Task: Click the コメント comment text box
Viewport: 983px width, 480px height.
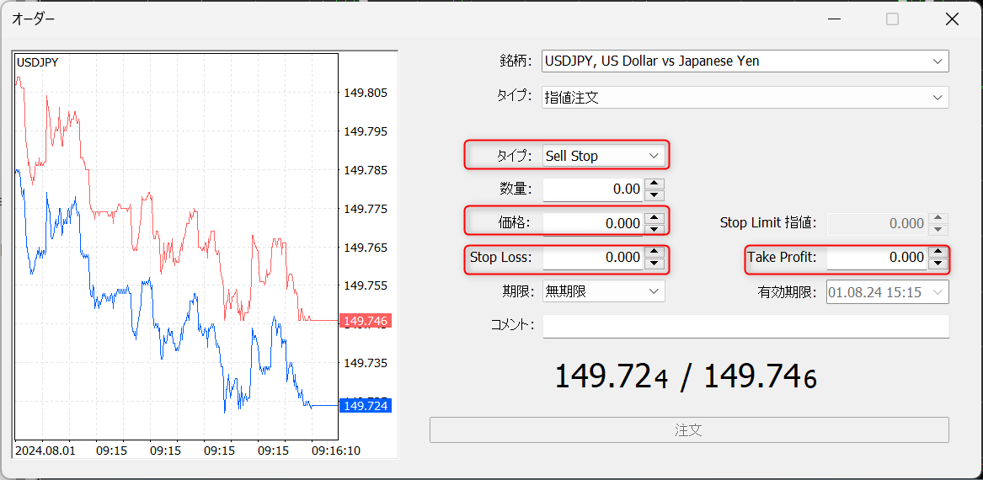Action: coord(745,325)
